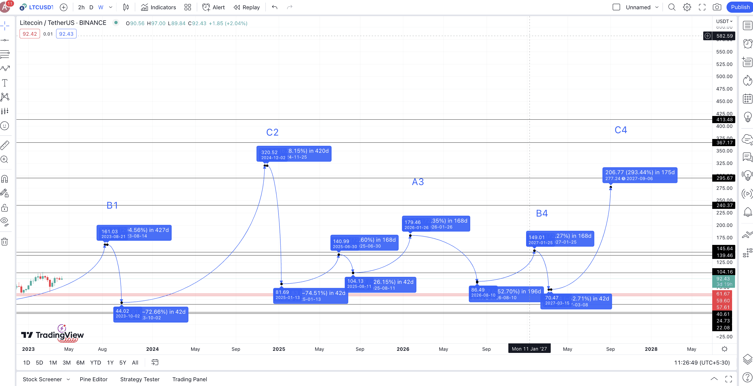The width and height of the screenshot is (753, 386).
Task: Take a chart snapshot with camera
Action: 717,7
